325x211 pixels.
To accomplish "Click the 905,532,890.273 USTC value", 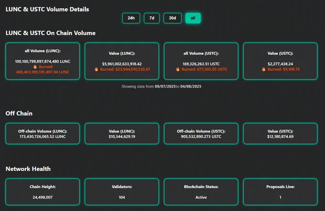I will (x=201, y=136).
